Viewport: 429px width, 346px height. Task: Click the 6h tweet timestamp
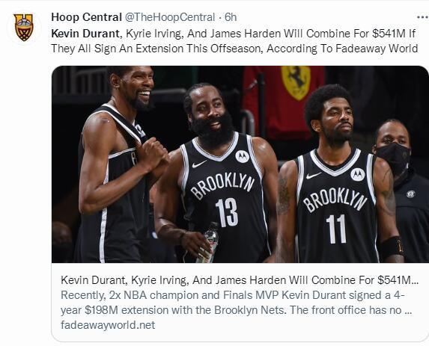coord(231,17)
